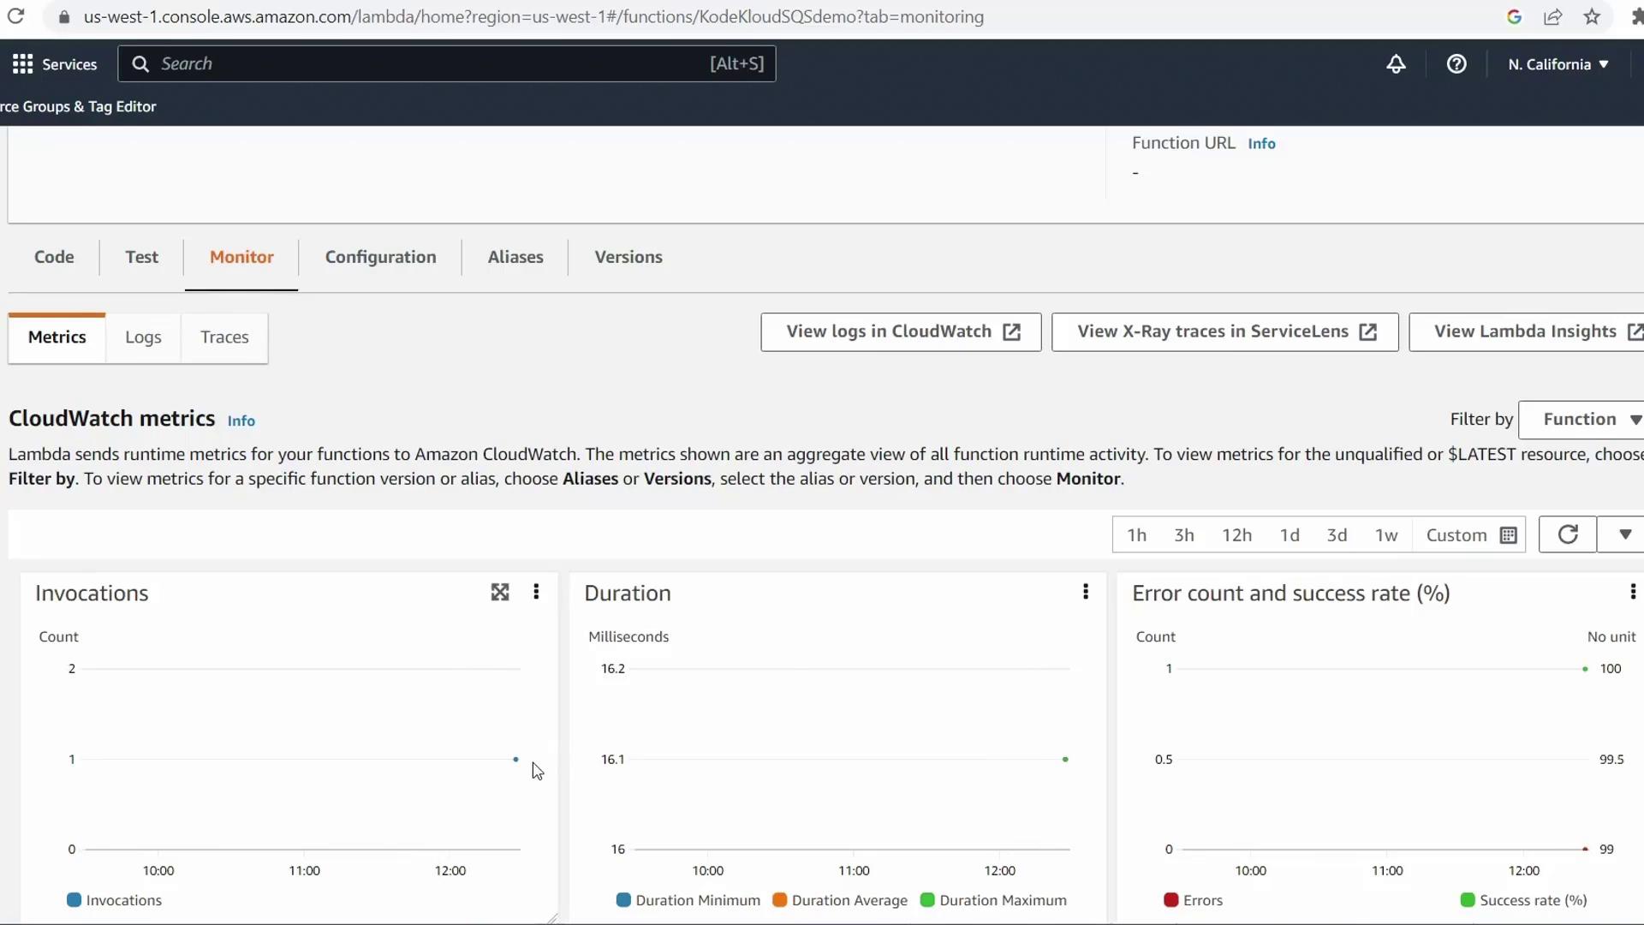Select the 3h time range

(x=1183, y=535)
